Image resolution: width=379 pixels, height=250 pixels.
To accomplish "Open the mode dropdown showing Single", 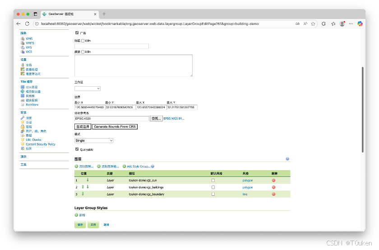I will point(94,140).
